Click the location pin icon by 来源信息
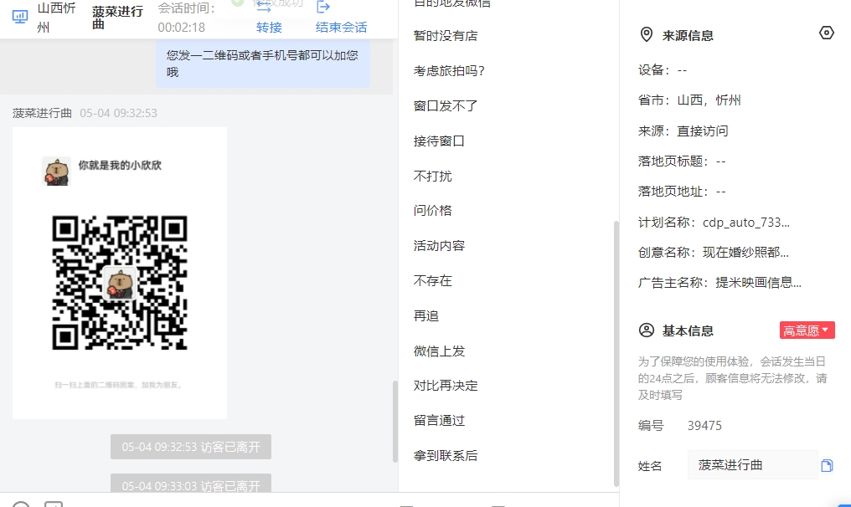 (x=647, y=34)
